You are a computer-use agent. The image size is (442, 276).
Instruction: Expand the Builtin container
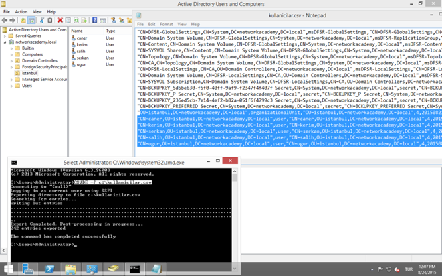11,48
